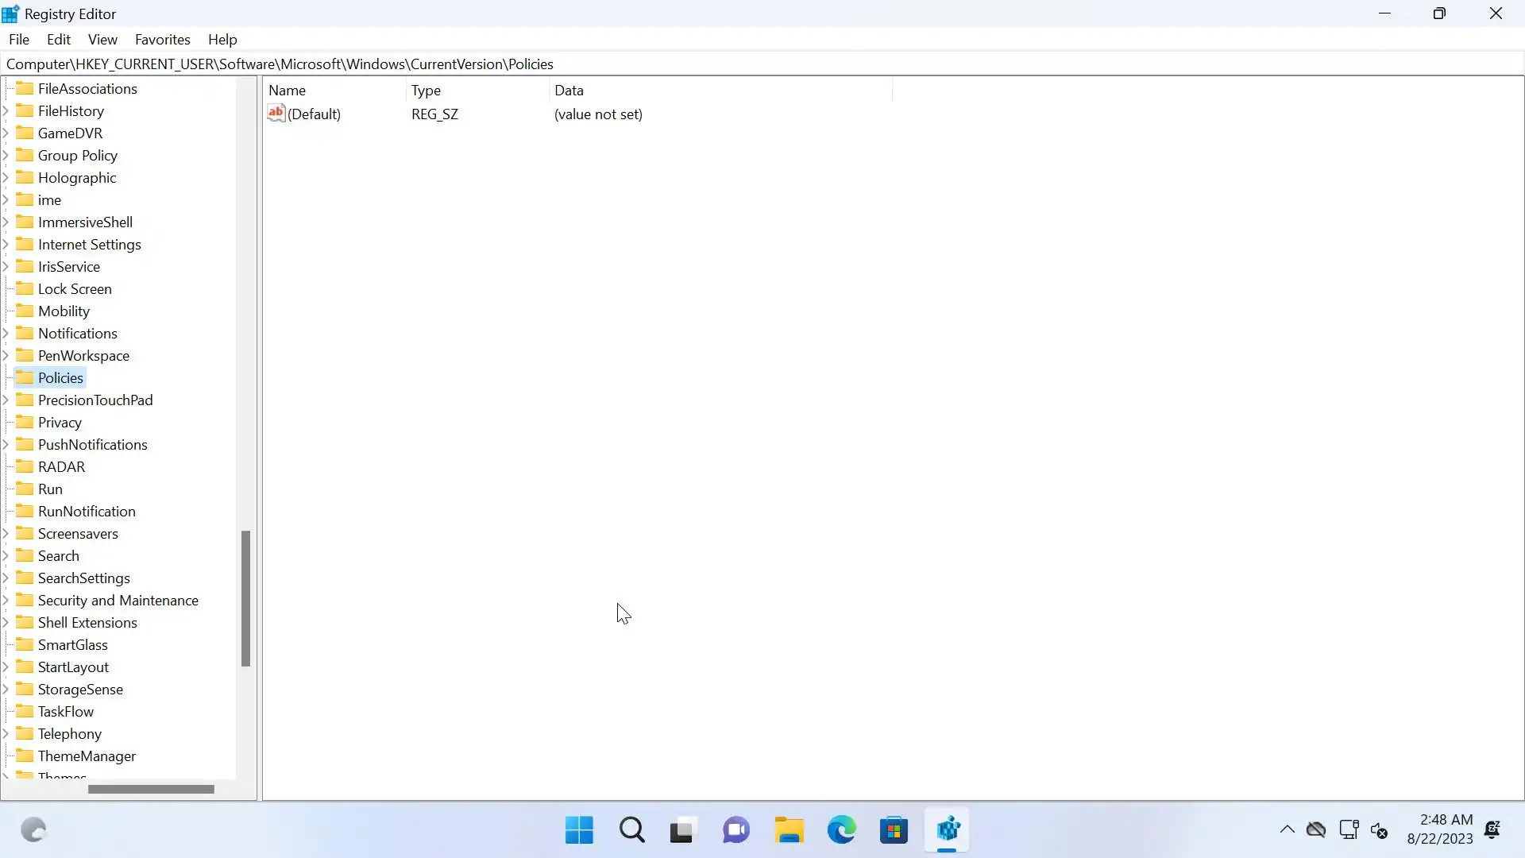Click the Microsoft Store taskbar icon
The height and width of the screenshot is (858, 1525).
point(894,830)
